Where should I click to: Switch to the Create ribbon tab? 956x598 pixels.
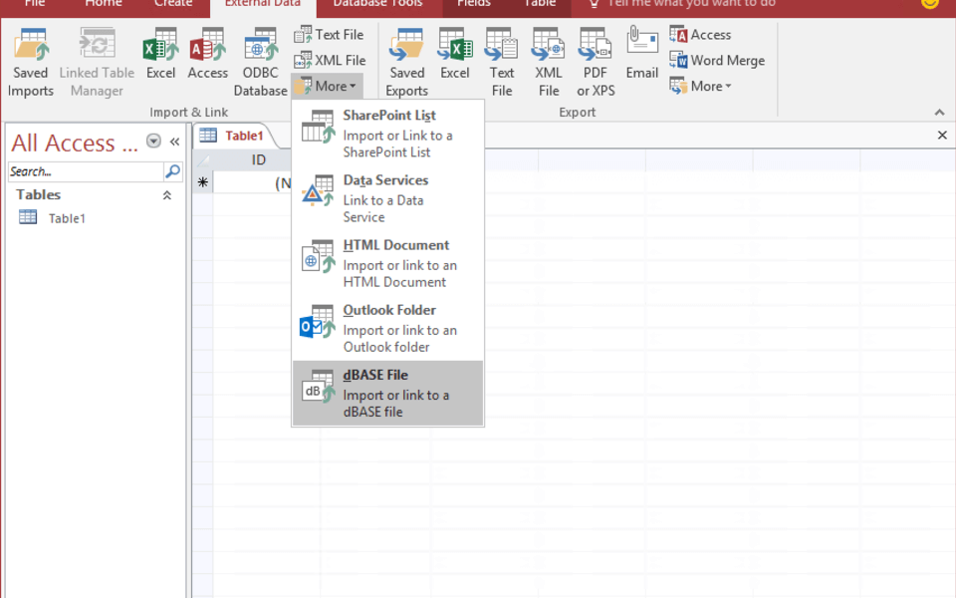point(173,5)
